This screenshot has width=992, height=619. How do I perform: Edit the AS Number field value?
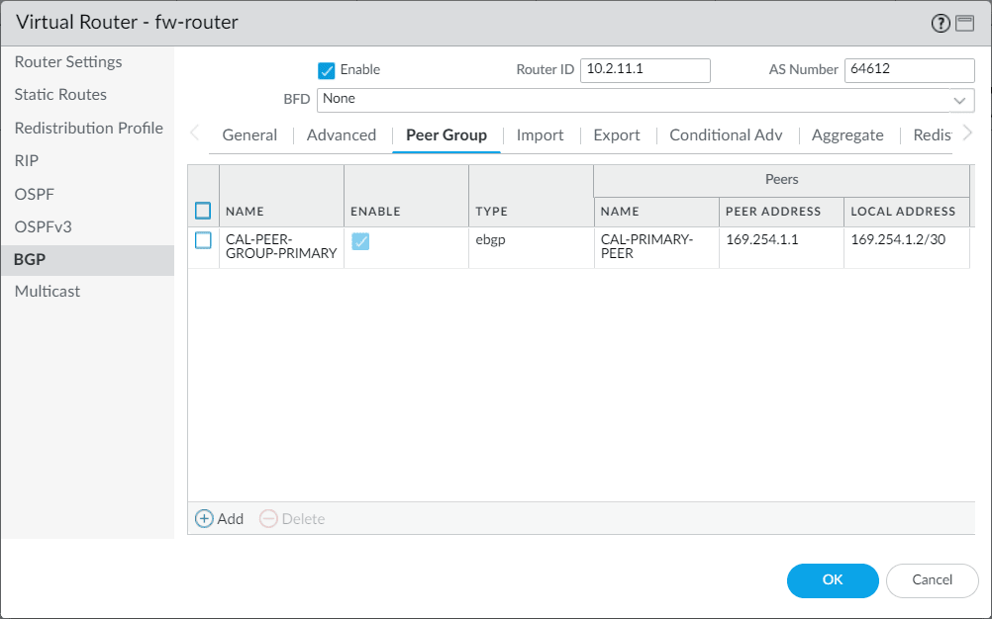click(909, 70)
